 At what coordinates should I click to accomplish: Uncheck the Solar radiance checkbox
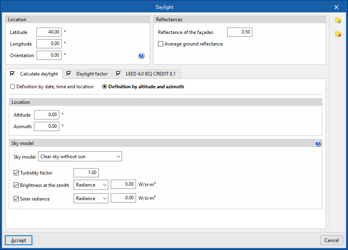pyautogui.click(x=16, y=198)
